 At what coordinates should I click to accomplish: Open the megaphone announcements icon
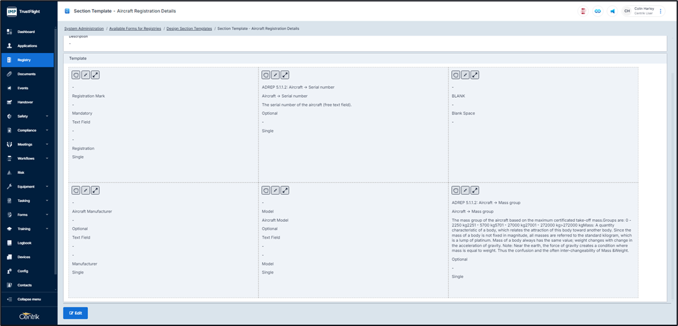612,11
